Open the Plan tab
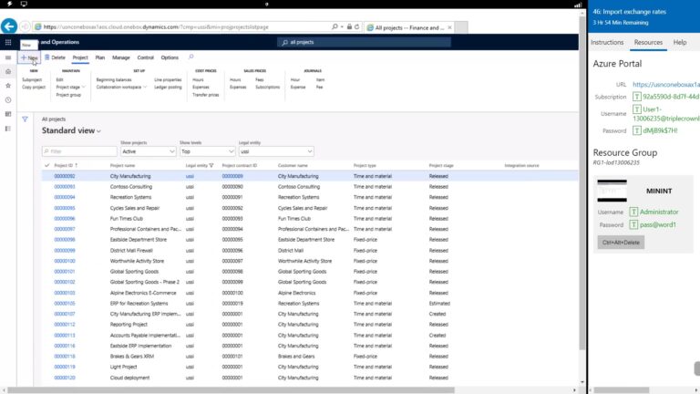 pos(100,57)
